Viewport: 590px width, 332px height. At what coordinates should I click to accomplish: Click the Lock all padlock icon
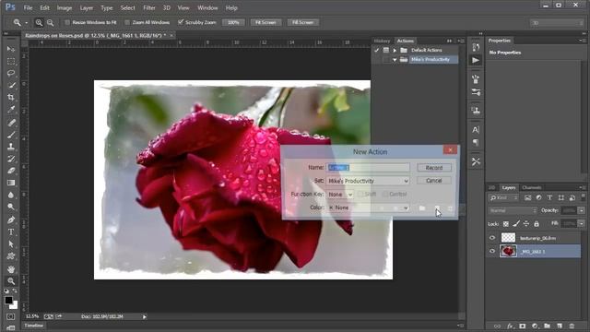[x=537, y=224]
